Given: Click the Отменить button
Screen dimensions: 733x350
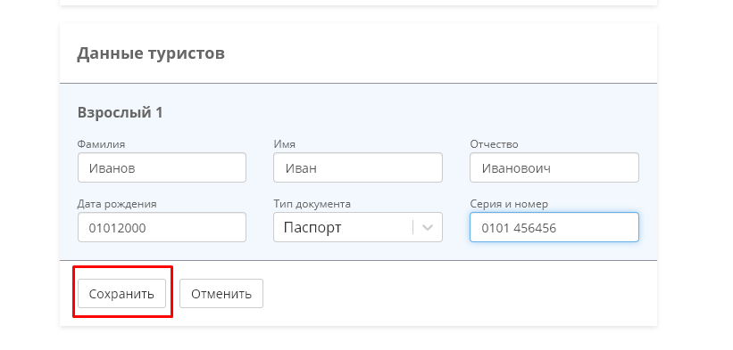Looking at the screenshot, I should (x=221, y=294).
